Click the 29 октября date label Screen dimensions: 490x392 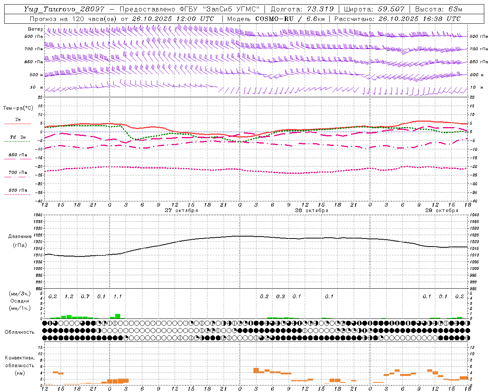(x=442, y=211)
